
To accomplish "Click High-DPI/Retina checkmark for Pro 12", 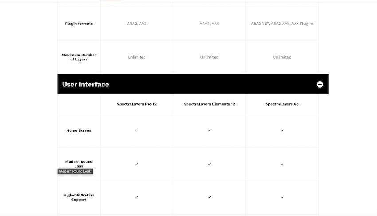I will click(137, 197).
